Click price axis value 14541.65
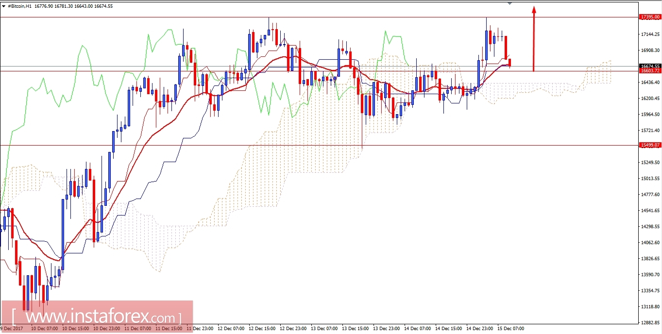The height and width of the screenshot is (334, 662). coord(650,211)
